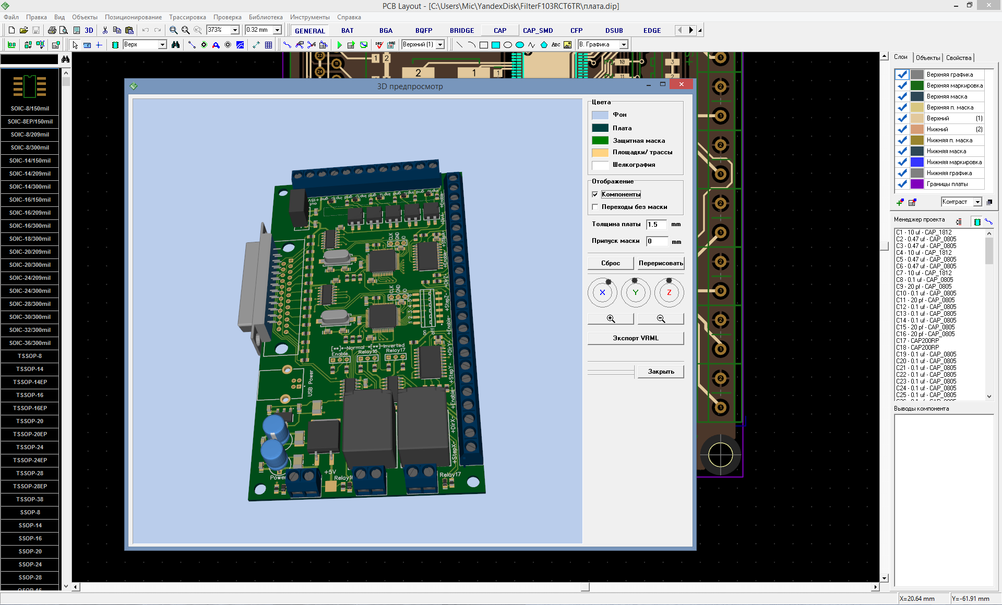Expand the Контраст dropdown

click(977, 202)
